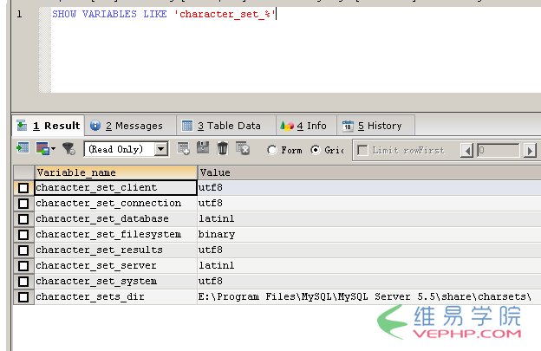Sort by the Value column header
This screenshot has width=541, height=351.
pos(368,172)
